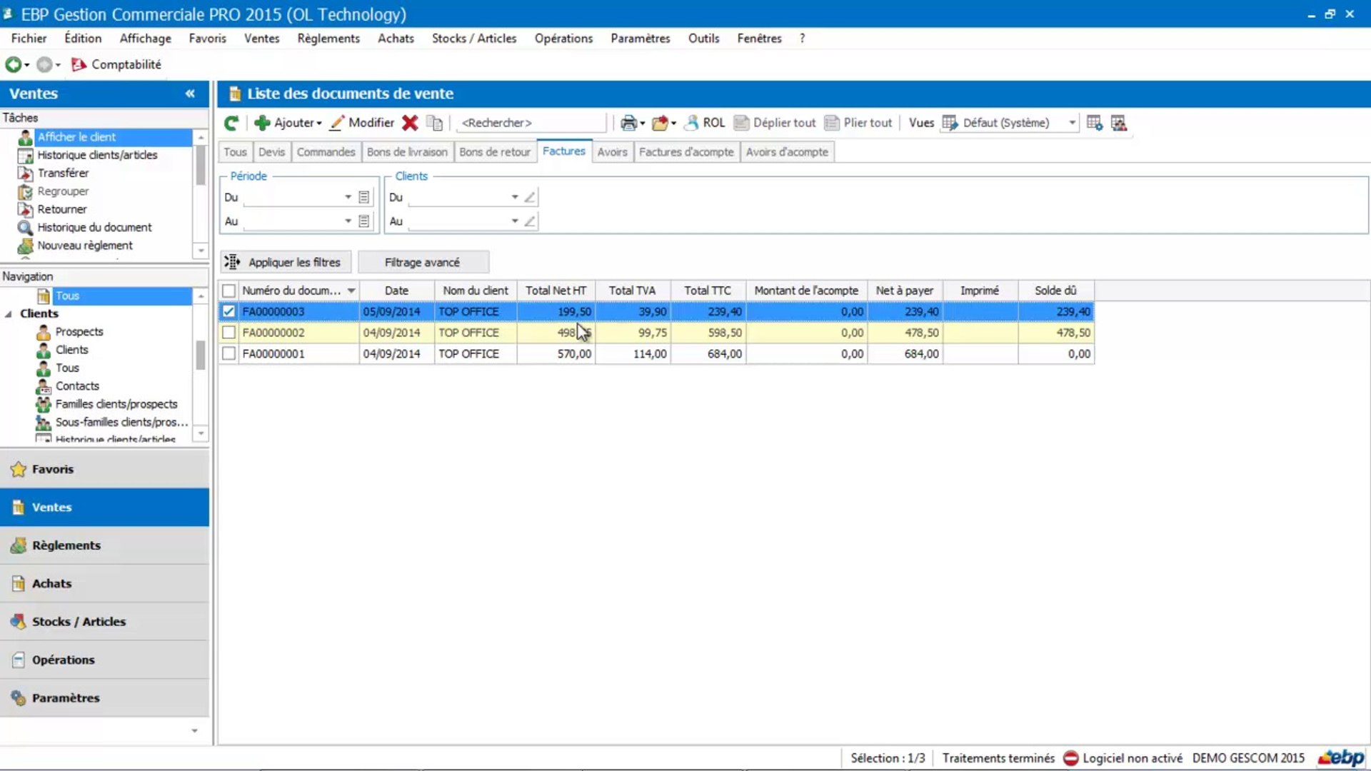Click the Filtrage avancé button
The image size is (1371, 771).
423,262
